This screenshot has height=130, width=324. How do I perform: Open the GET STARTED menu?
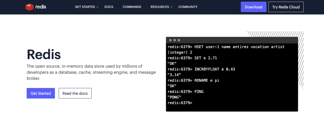point(85,7)
